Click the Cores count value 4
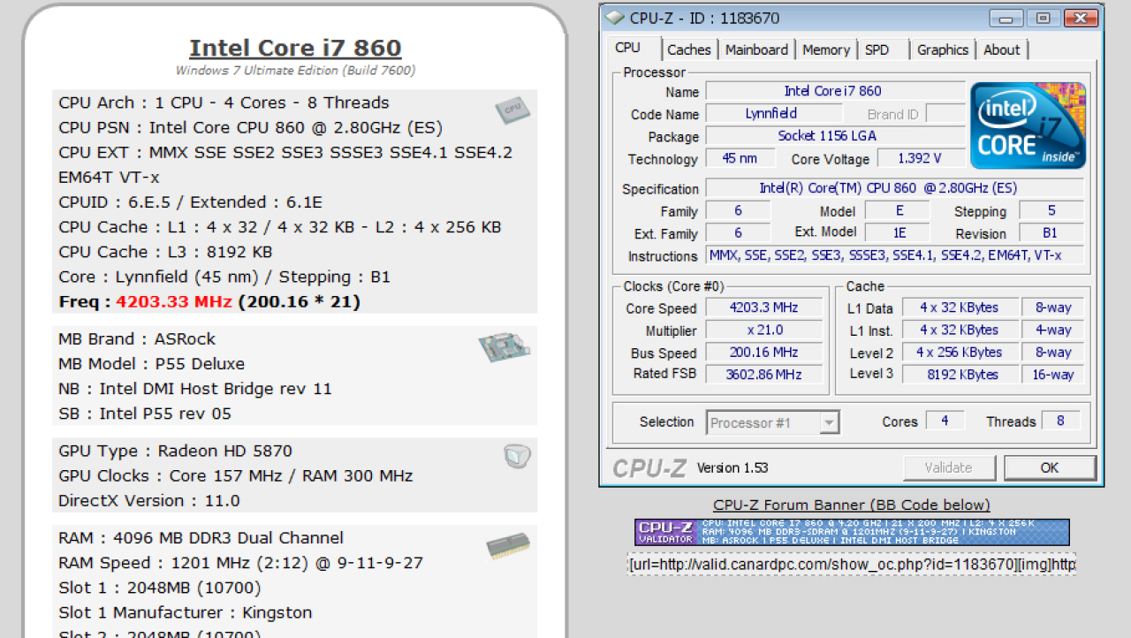 [945, 421]
